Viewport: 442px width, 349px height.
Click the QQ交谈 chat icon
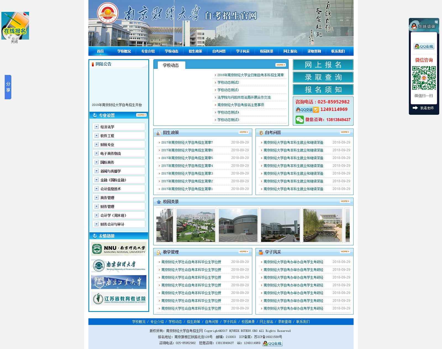(307, 110)
